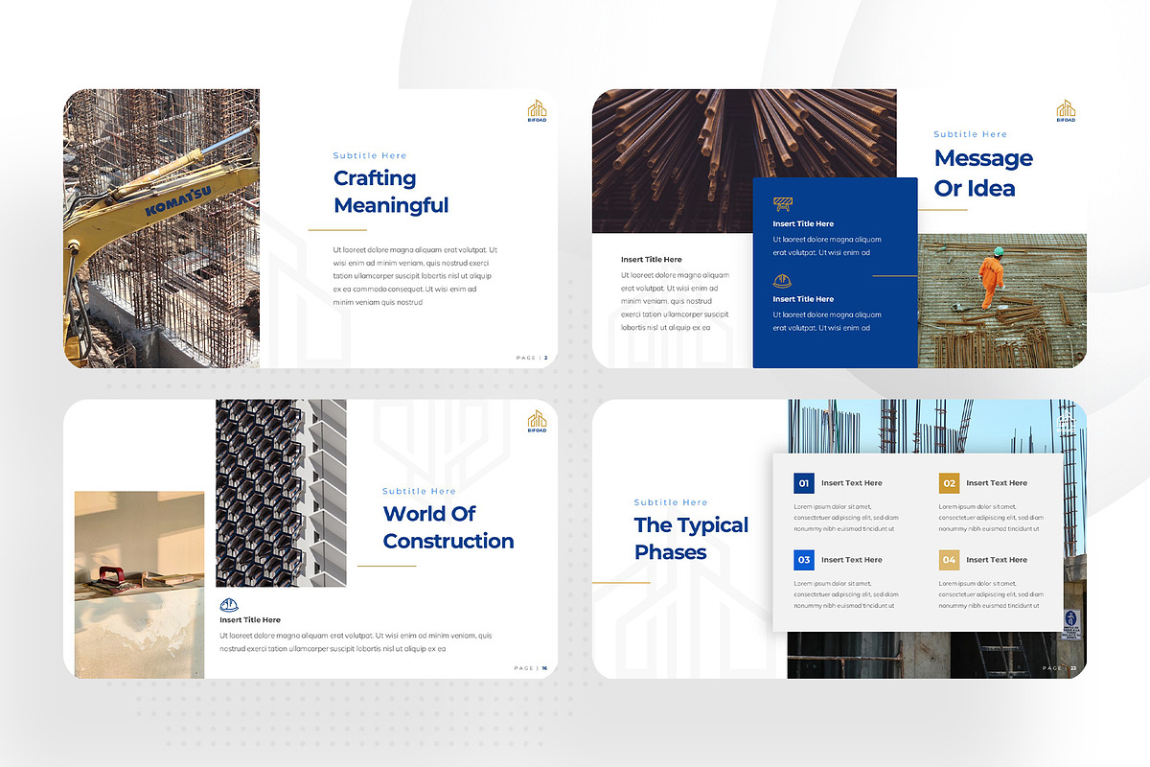Click Subtitle Here above The Typical Phases

(671, 502)
